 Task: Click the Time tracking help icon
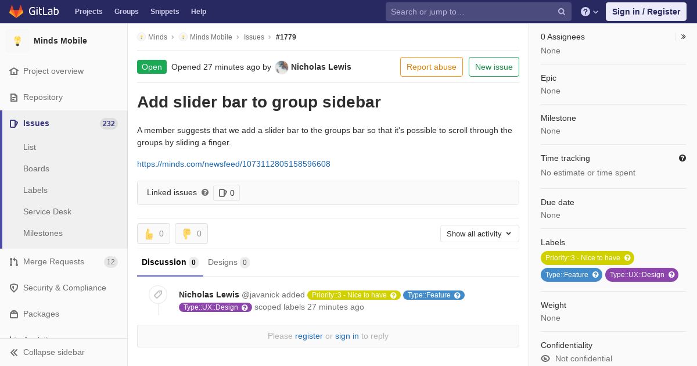pyautogui.click(x=682, y=158)
